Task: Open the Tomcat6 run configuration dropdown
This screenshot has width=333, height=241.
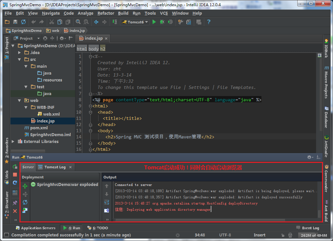Action: click(x=135, y=22)
